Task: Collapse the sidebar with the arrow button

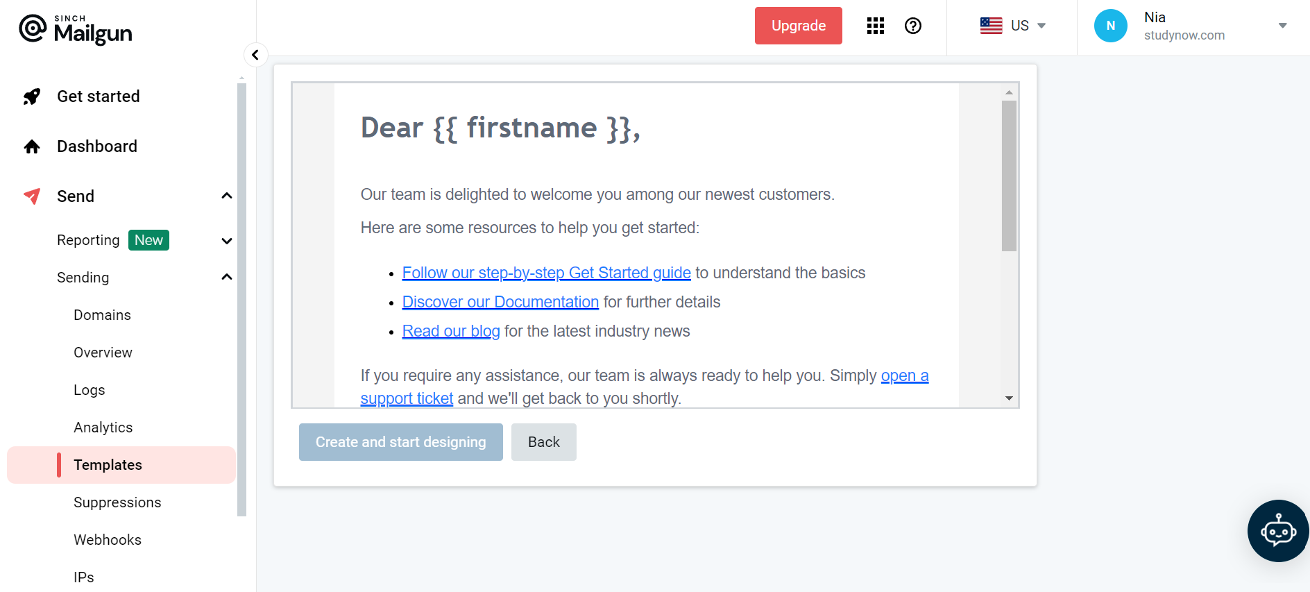Action: (255, 55)
